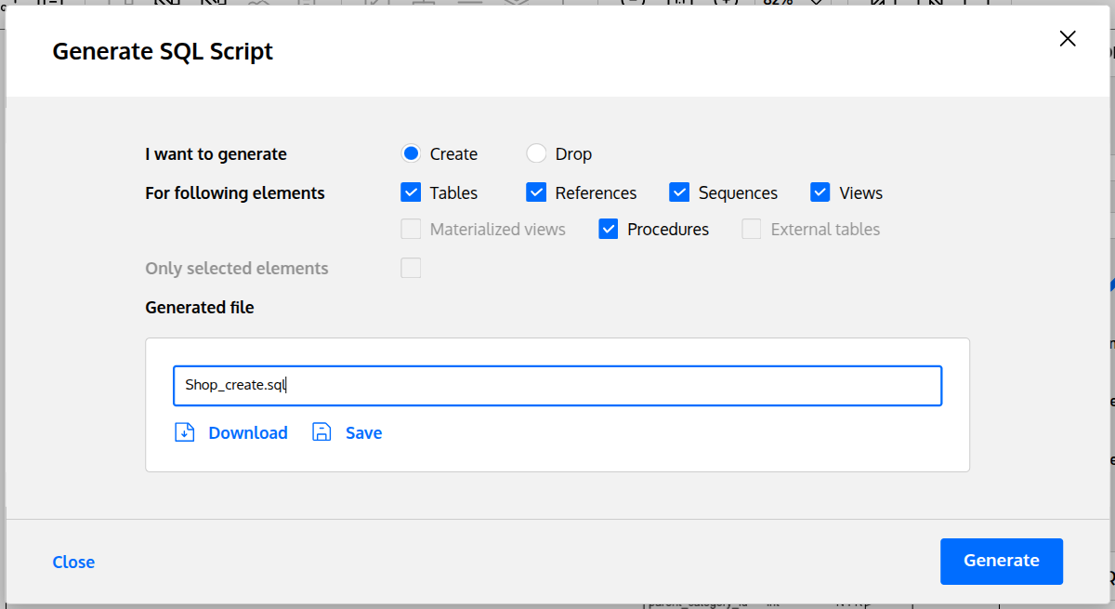Click the Close link at bottom left
This screenshot has height=609, width=1115.
(73, 562)
